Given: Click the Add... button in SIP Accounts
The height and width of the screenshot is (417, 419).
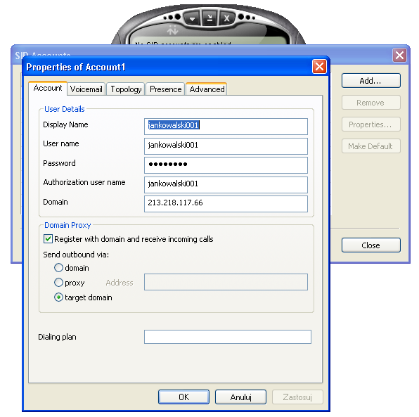Looking at the screenshot, I should point(371,80).
